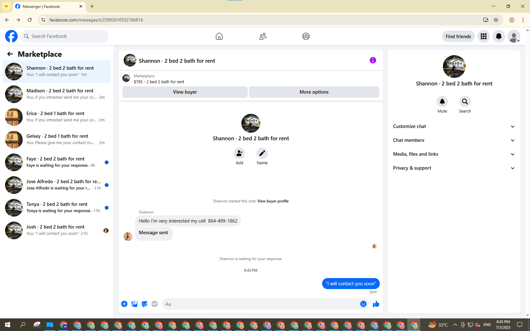Open Madison 2 bed 2 bath conversation
530x331 pixels.
(x=57, y=94)
